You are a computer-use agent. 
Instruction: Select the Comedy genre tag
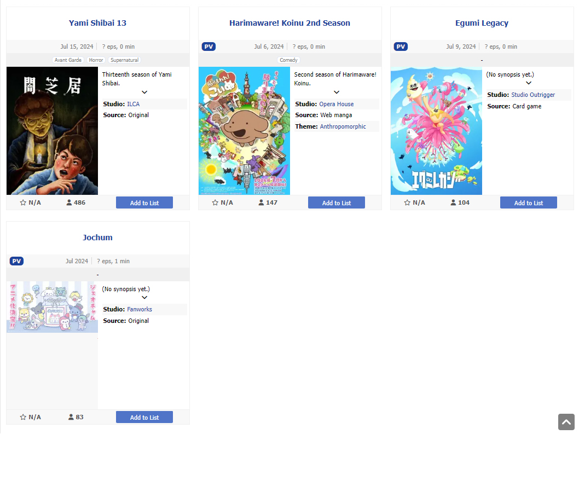[288, 60]
